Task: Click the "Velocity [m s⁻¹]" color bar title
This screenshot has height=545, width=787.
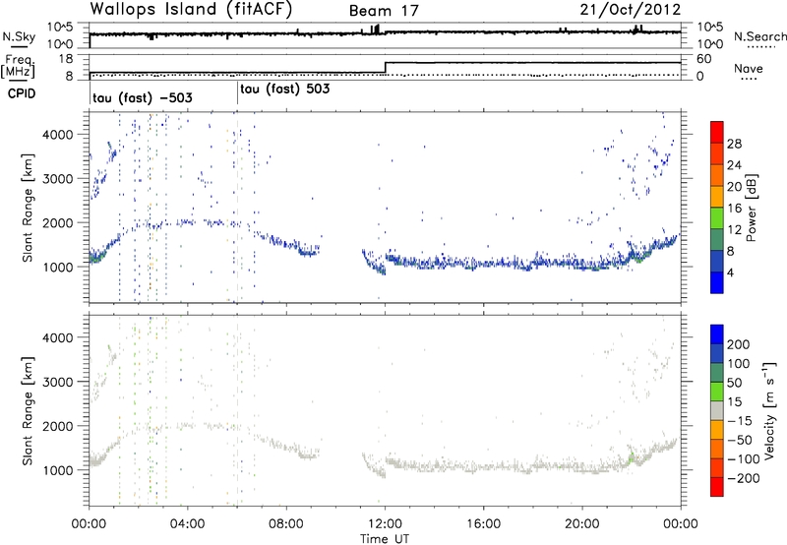Action: tap(769, 411)
